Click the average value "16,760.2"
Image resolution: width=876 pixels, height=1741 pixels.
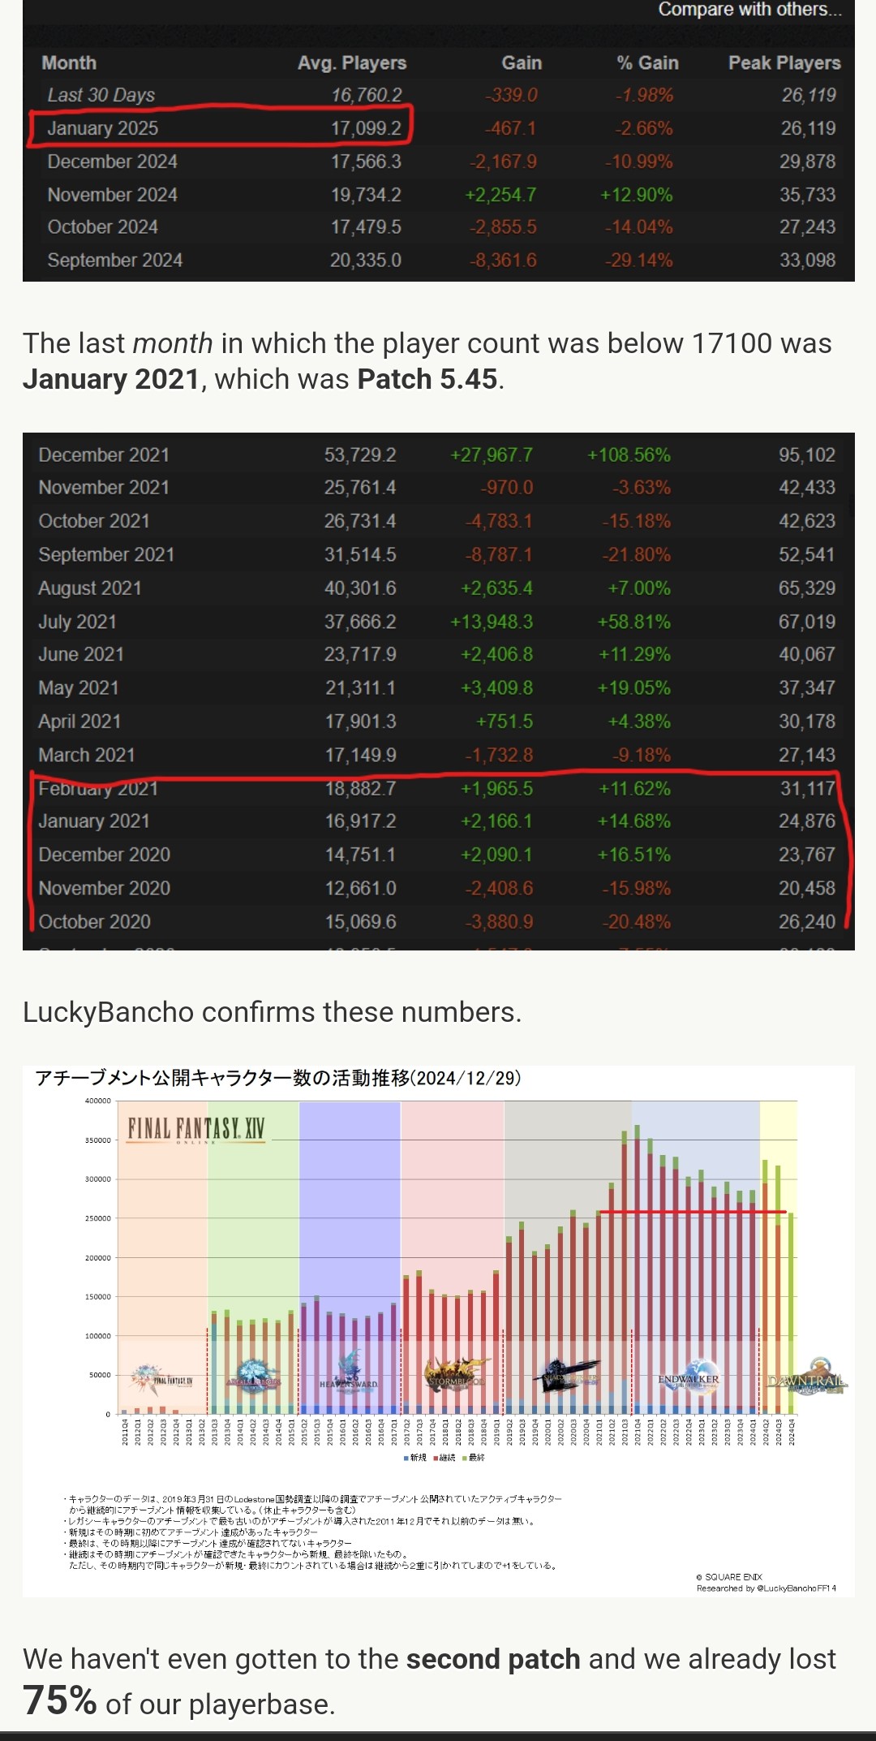[x=366, y=95]
